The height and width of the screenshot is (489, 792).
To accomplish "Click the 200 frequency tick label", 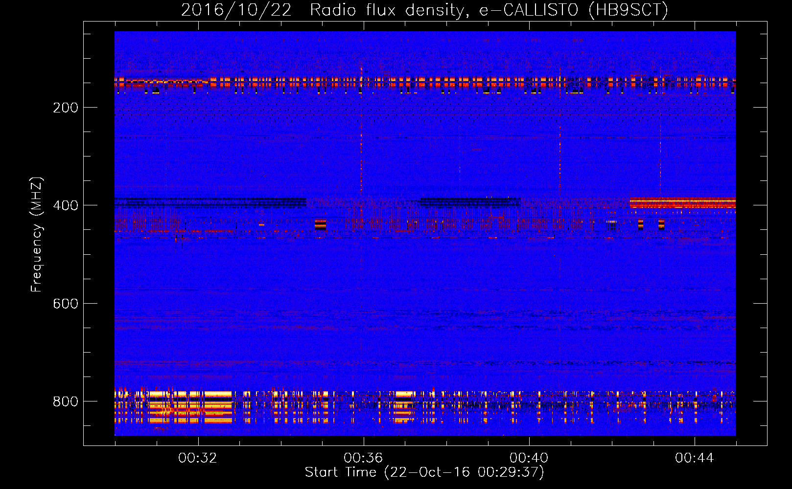I will (x=66, y=108).
